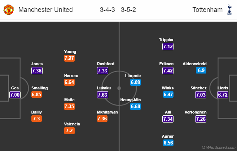The height and width of the screenshot is (151, 237).
Task: Click the 3-5-2 formation text
Action: tap(128, 10)
